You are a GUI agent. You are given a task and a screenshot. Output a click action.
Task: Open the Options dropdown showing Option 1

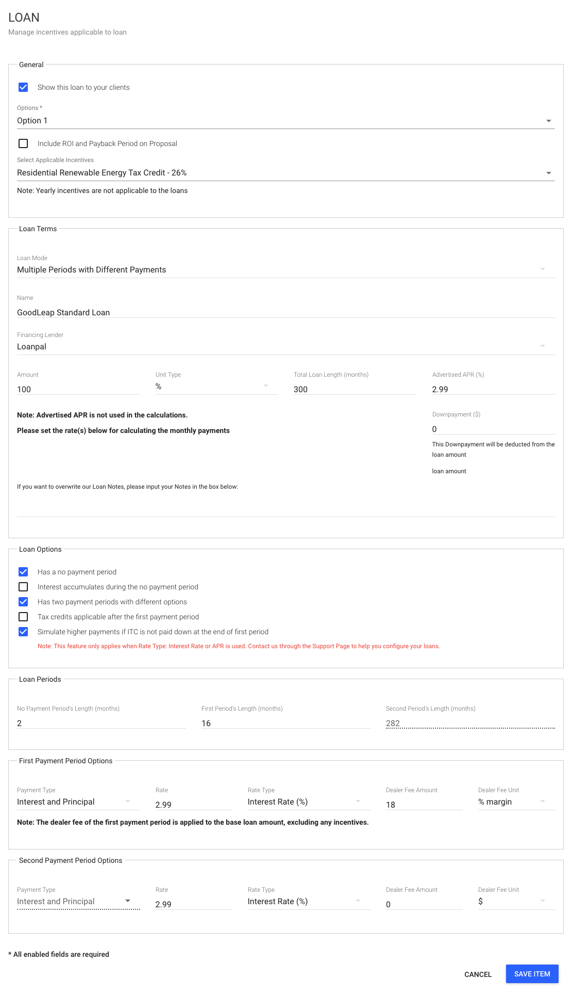pyautogui.click(x=548, y=121)
